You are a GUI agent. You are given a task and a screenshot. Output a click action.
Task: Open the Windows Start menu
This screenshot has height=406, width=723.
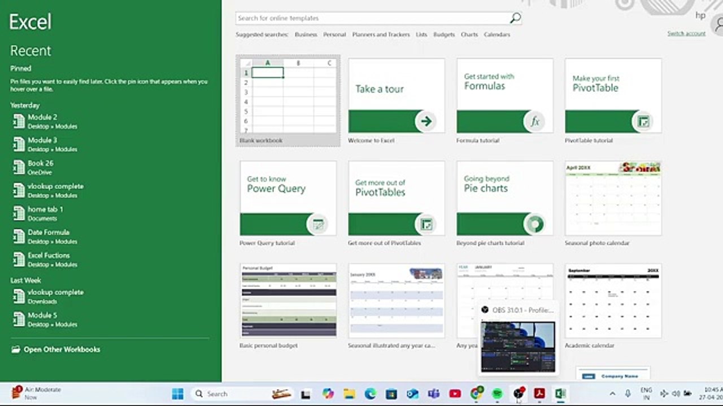pos(177,394)
